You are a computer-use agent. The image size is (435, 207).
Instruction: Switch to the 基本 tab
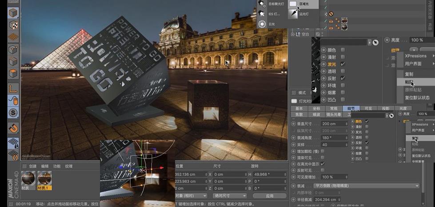click(x=299, y=108)
